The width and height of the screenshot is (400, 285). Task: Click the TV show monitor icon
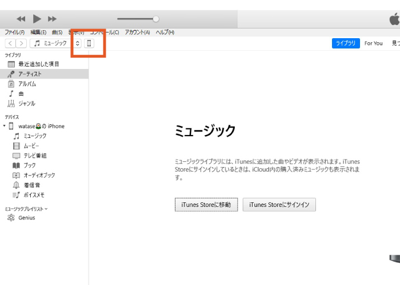pos(17,156)
